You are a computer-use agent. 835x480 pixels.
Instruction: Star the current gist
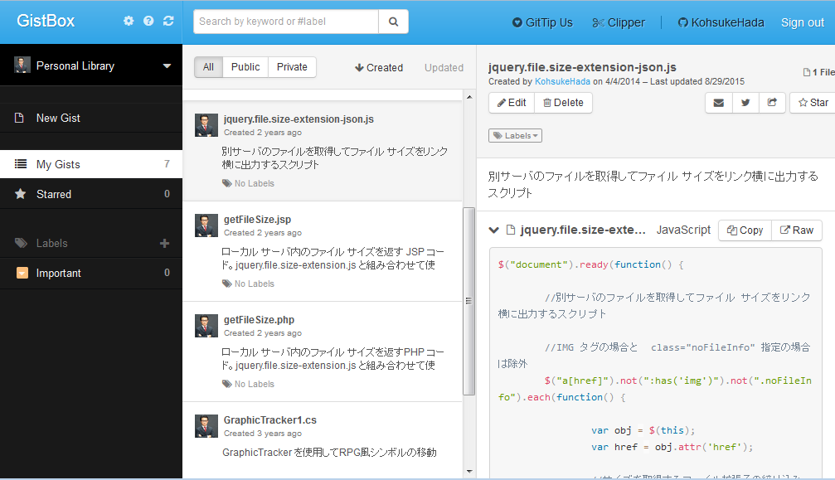pos(813,103)
